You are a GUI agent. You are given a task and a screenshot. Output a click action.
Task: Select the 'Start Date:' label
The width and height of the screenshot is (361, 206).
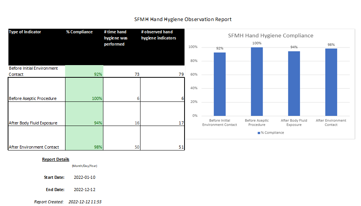(54, 177)
